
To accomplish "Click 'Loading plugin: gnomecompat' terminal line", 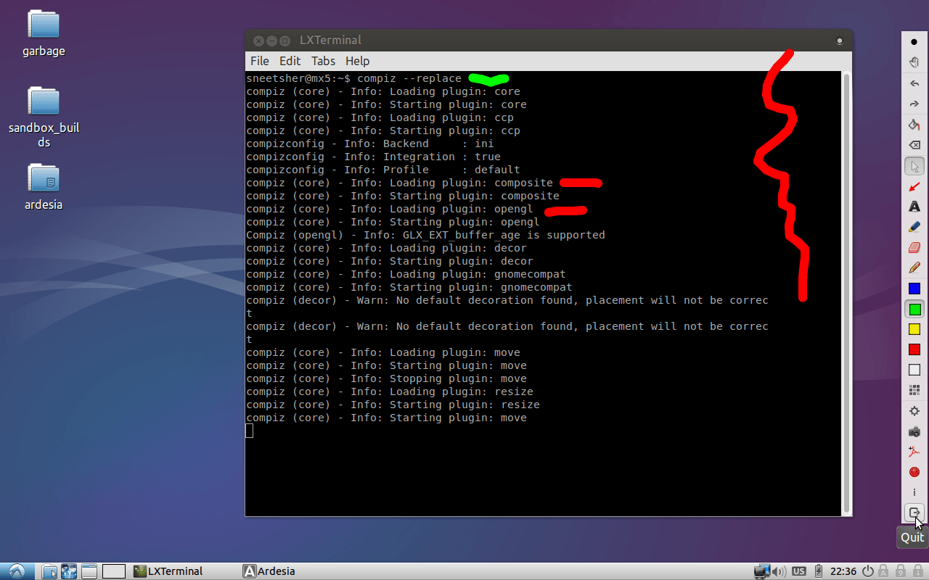I will click(x=406, y=274).
